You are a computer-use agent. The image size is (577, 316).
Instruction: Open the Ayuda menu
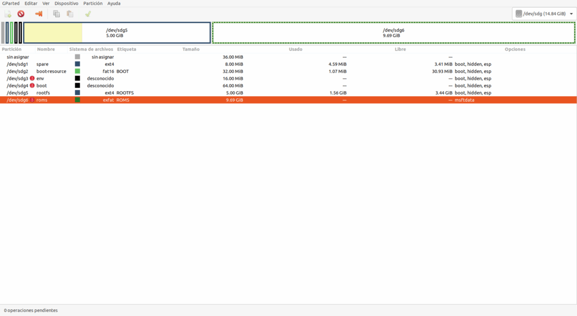coord(114,3)
